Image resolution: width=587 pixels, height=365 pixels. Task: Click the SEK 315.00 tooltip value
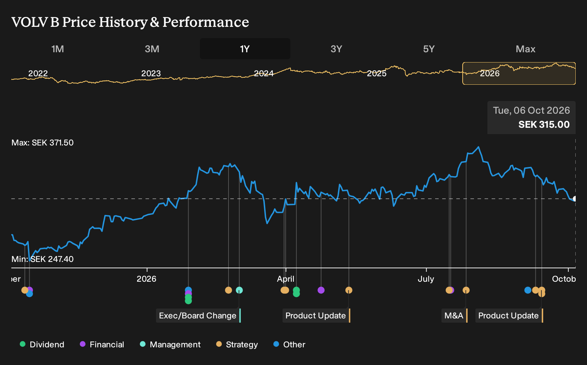[x=544, y=125]
